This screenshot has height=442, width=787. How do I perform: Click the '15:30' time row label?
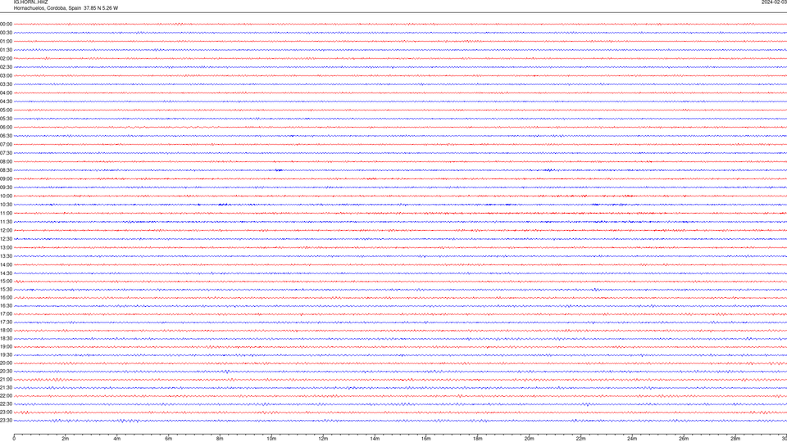[6, 290]
